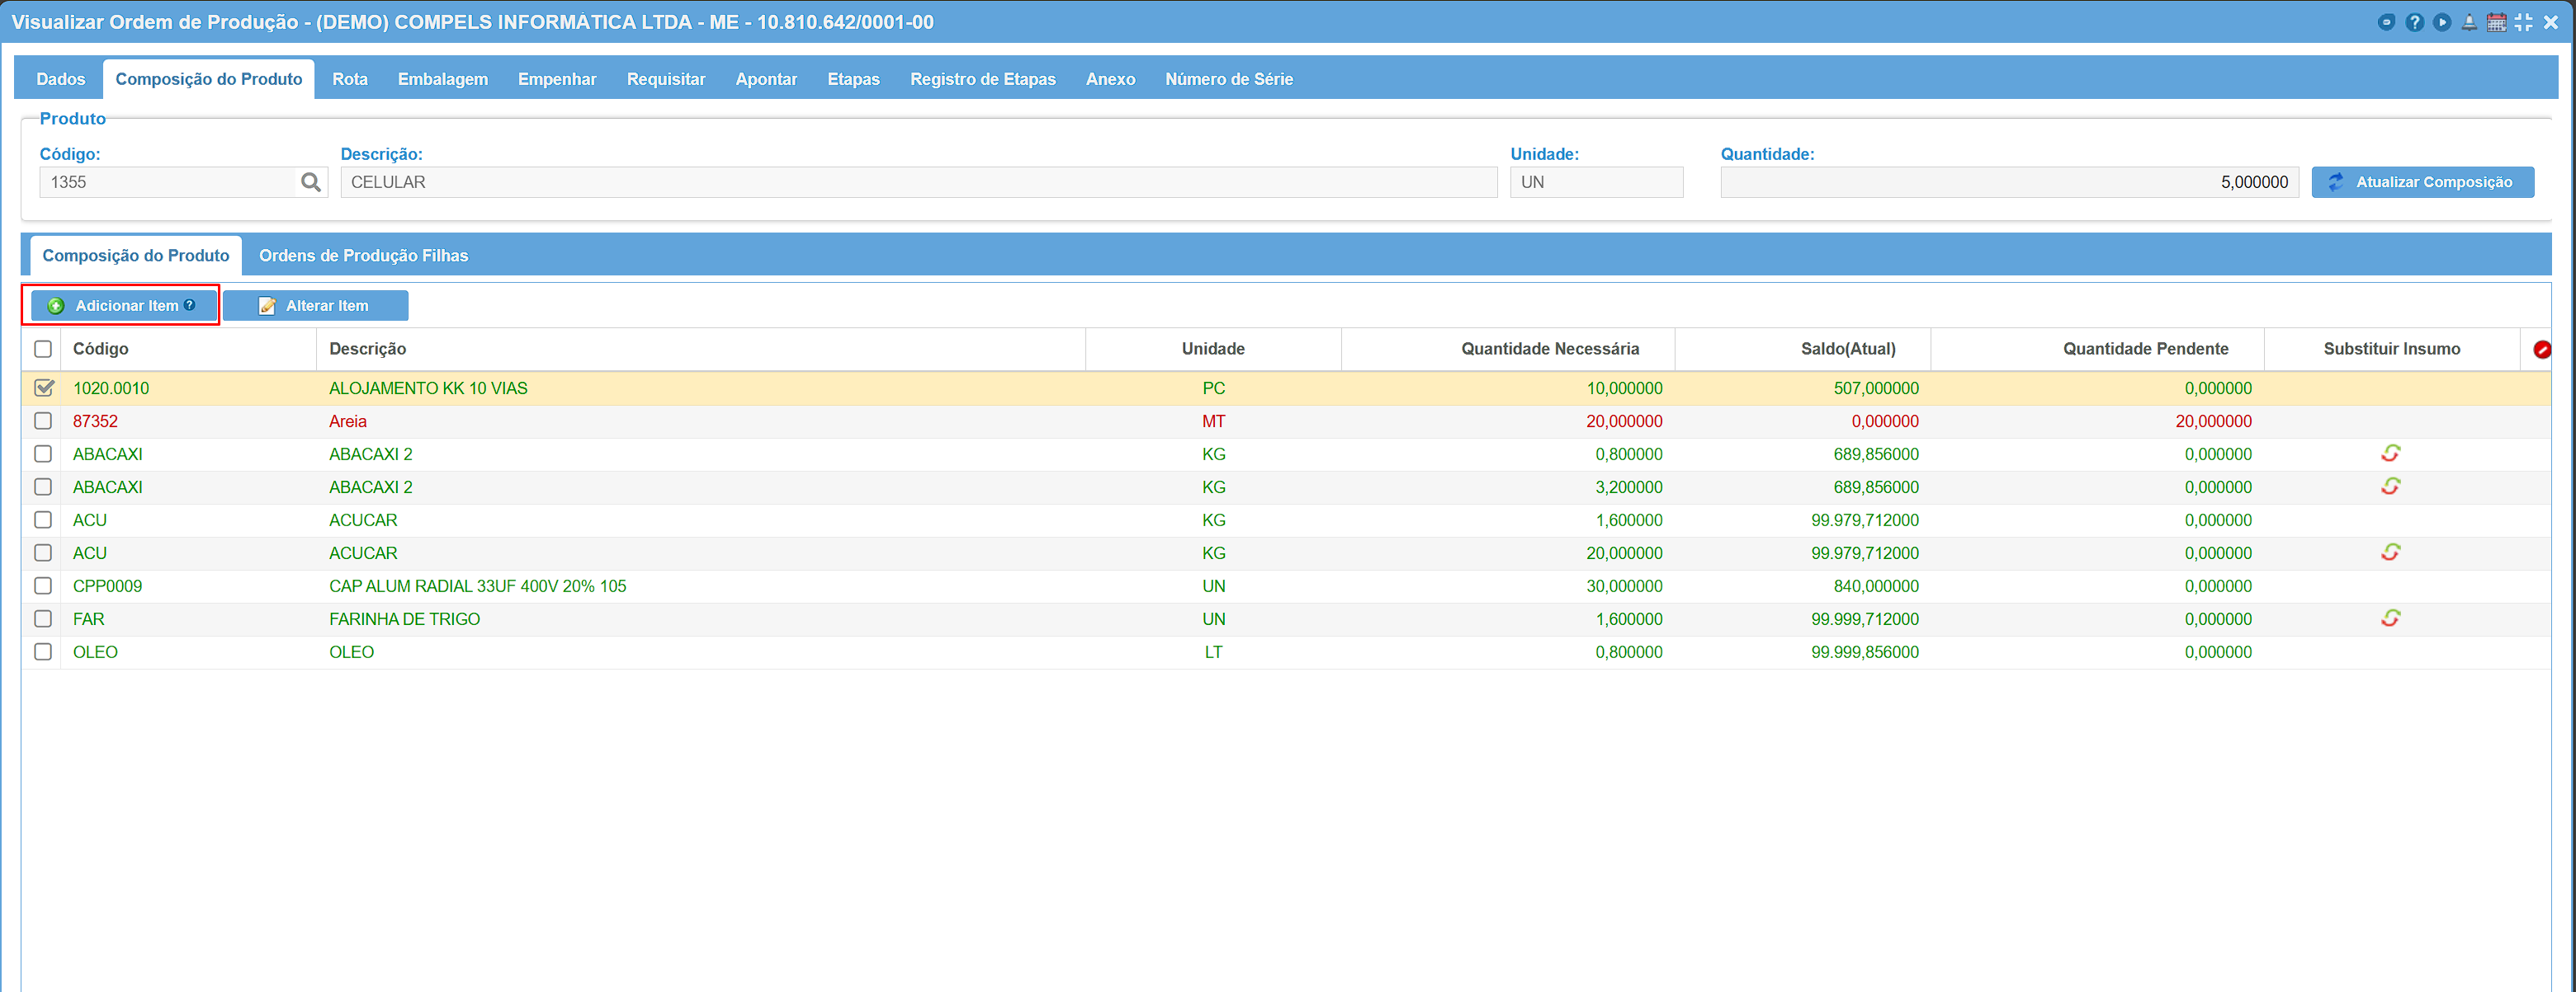The width and height of the screenshot is (2576, 992).
Task: Click the notification bell icon
Action: click(x=2469, y=22)
